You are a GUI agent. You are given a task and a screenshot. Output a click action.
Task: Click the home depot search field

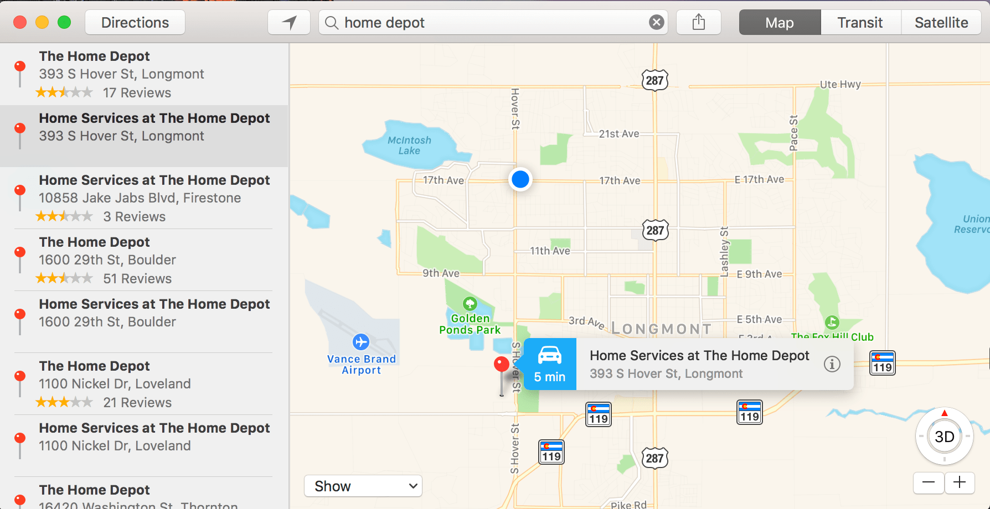coord(493,23)
